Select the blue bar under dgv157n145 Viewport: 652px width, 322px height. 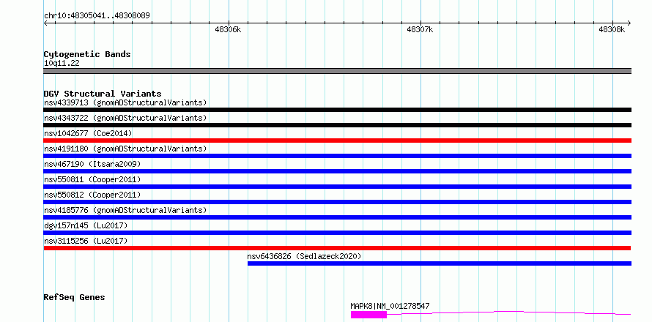pos(338,233)
